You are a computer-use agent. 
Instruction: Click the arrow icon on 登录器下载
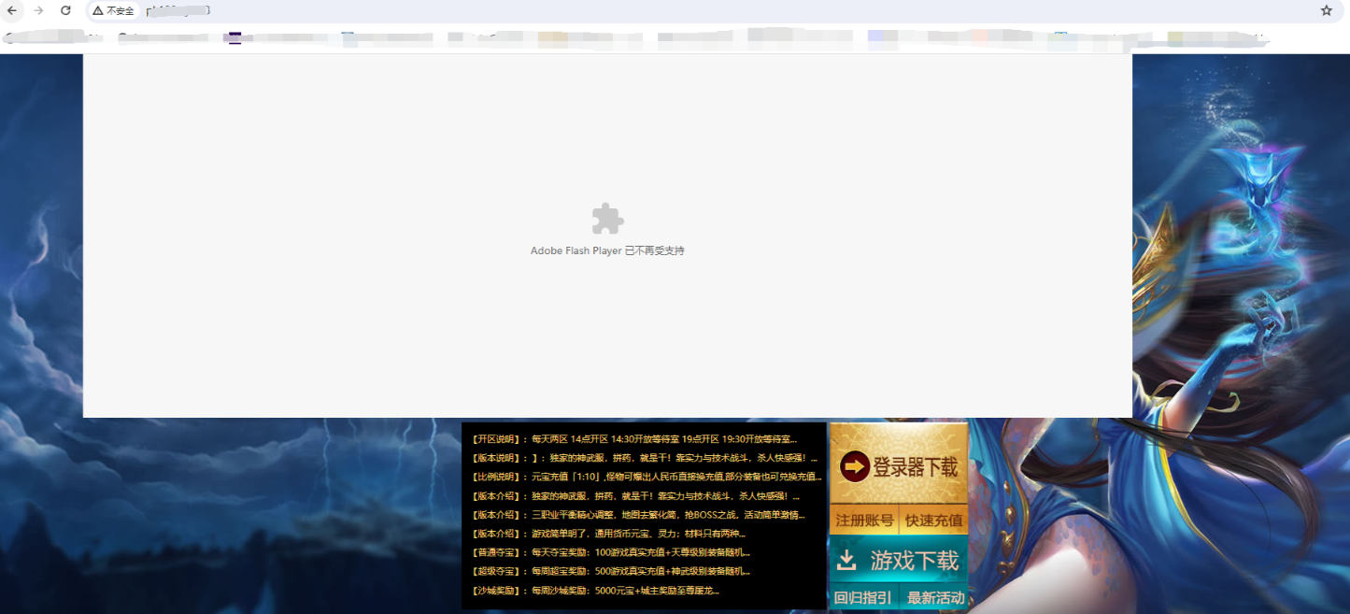pos(855,465)
